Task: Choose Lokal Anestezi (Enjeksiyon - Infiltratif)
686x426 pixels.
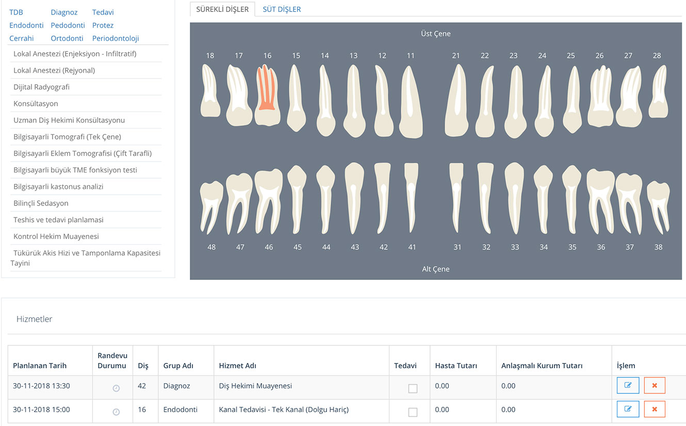Action: [85, 54]
